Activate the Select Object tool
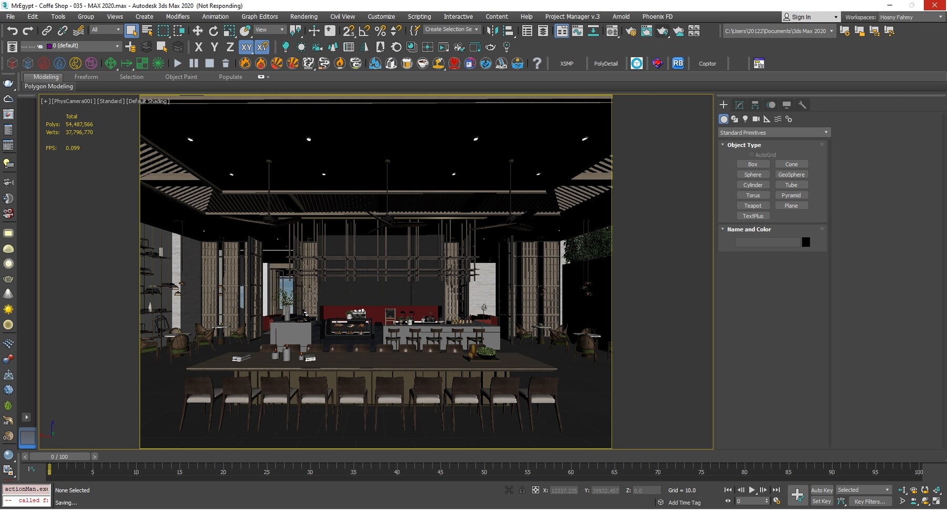Image resolution: width=947 pixels, height=513 pixels. [x=132, y=31]
